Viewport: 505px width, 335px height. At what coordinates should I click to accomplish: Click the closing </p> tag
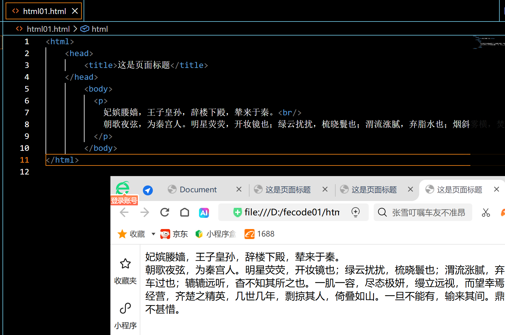coord(103,136)
